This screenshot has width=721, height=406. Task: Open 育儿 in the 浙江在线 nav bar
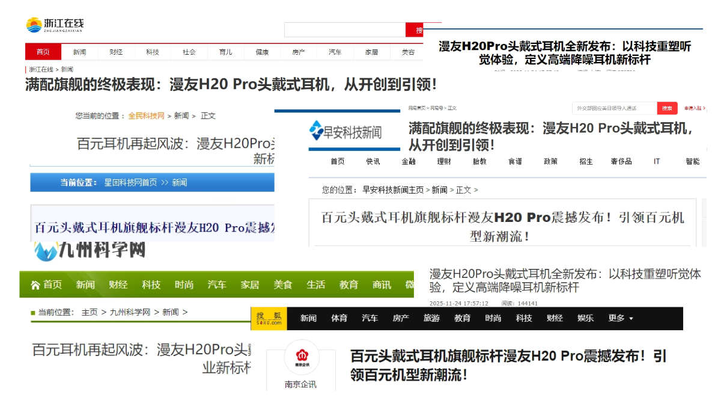coord(225,52)
